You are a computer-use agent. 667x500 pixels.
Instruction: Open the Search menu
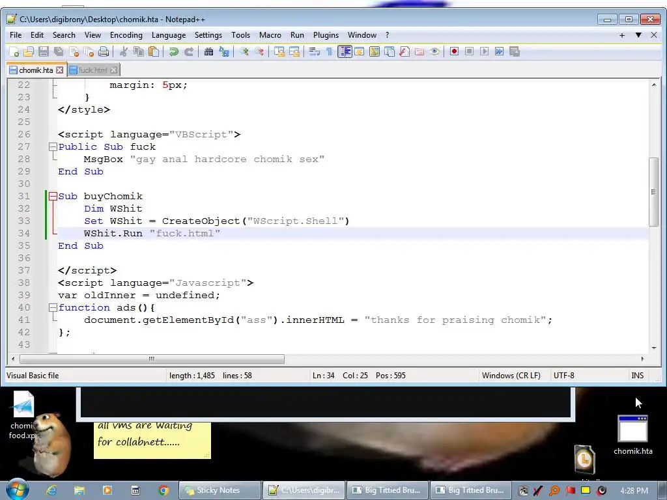click(x=64, y=35)
